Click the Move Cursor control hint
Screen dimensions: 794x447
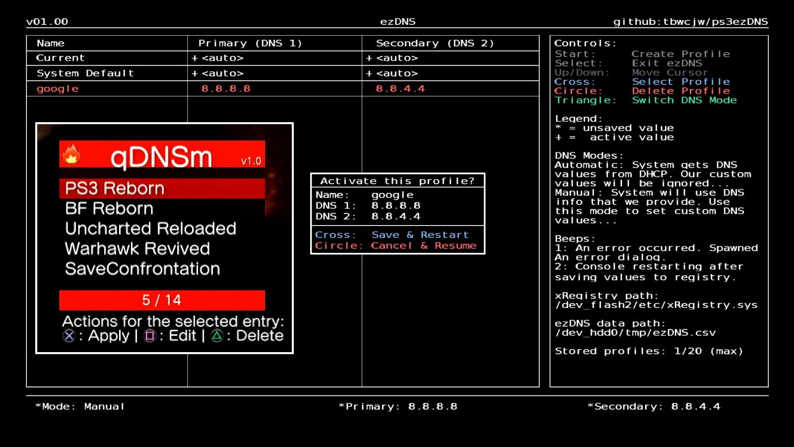[x=670, y=73]
